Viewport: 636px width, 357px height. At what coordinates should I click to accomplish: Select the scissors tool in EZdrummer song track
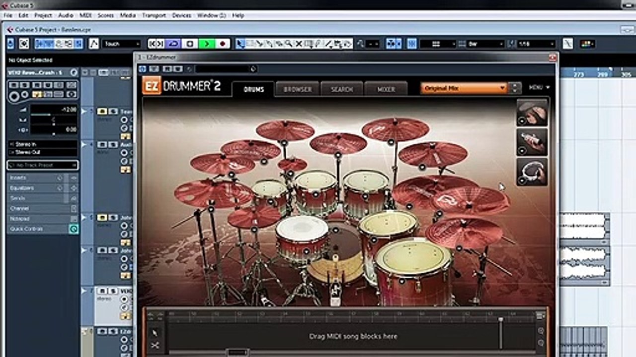point(155,346)
